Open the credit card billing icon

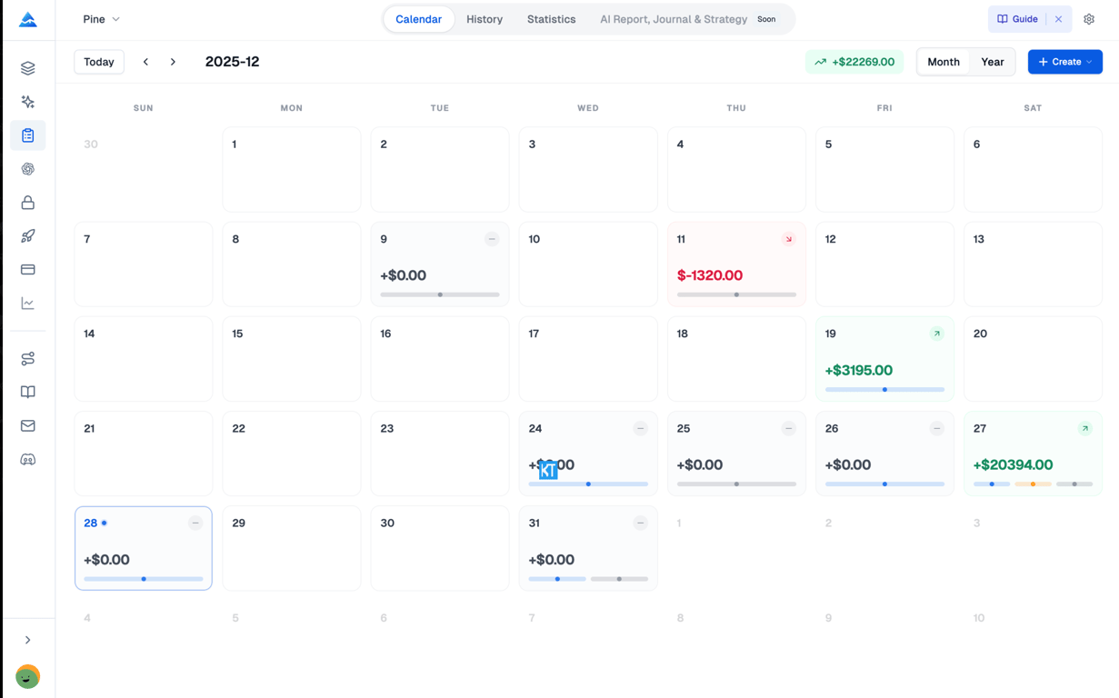28,270
